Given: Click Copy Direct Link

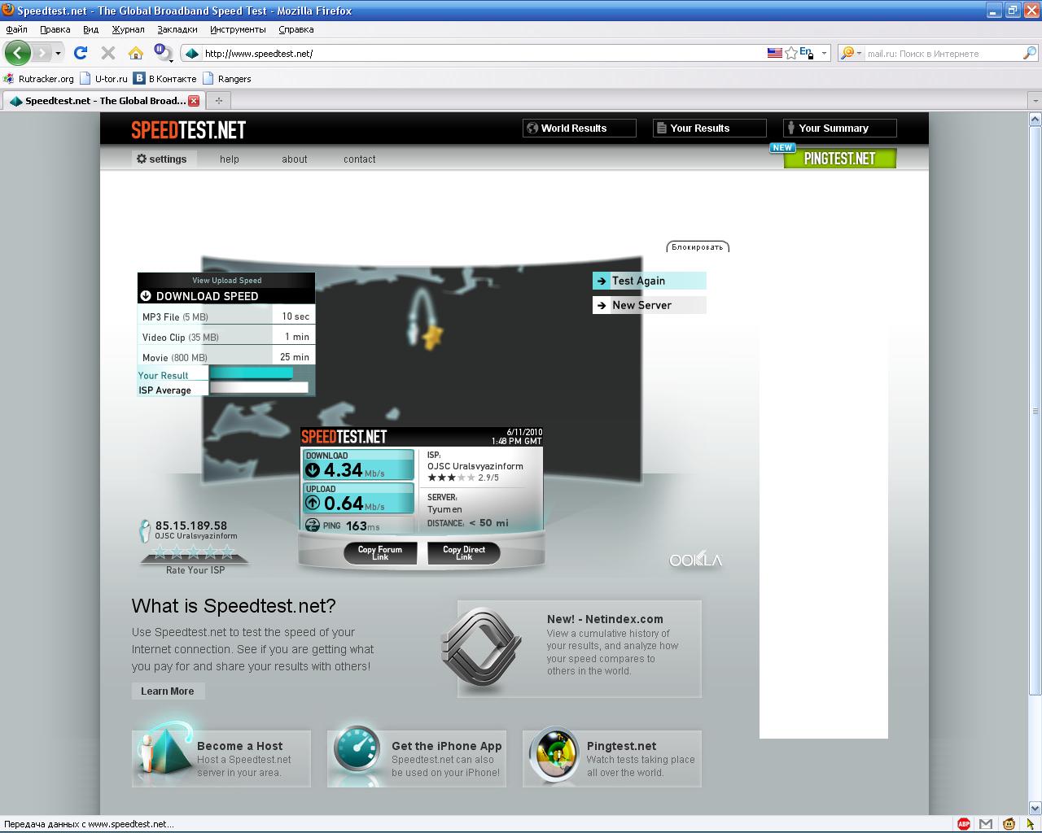Looking at the screenshot, I should (x=464, y=553).
